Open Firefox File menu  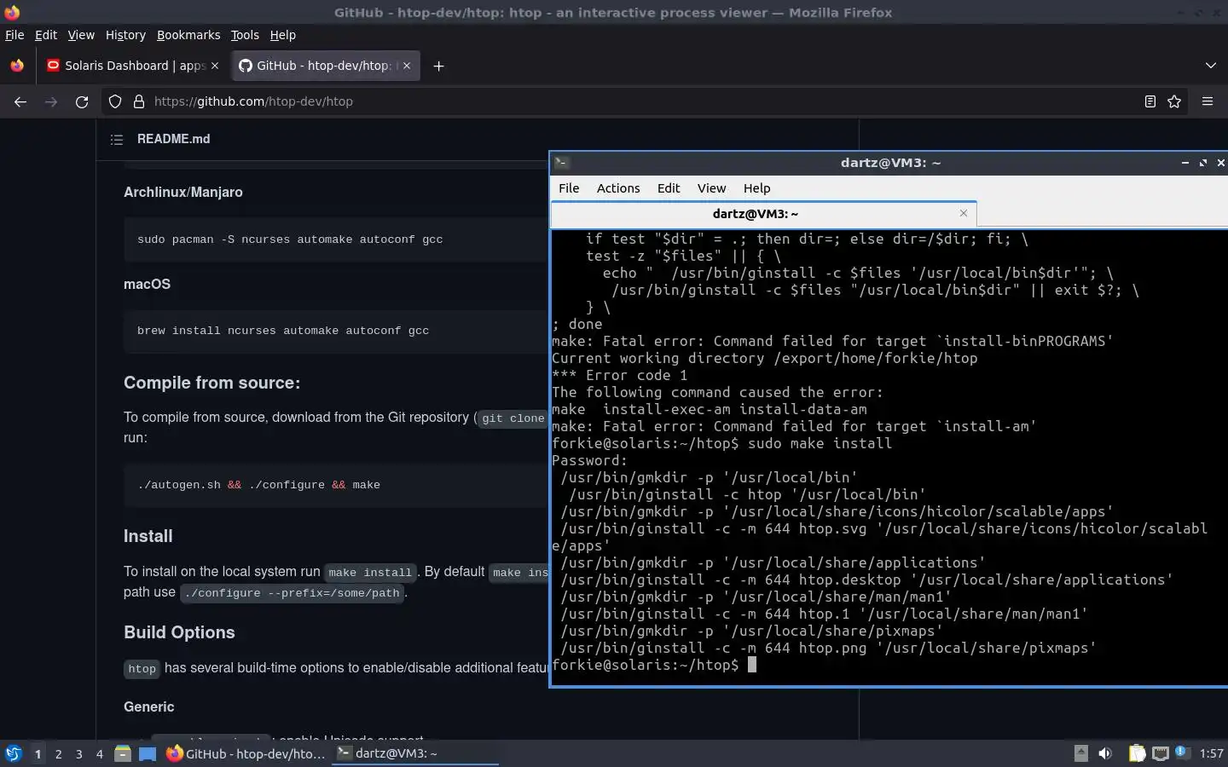coord(14,35)
